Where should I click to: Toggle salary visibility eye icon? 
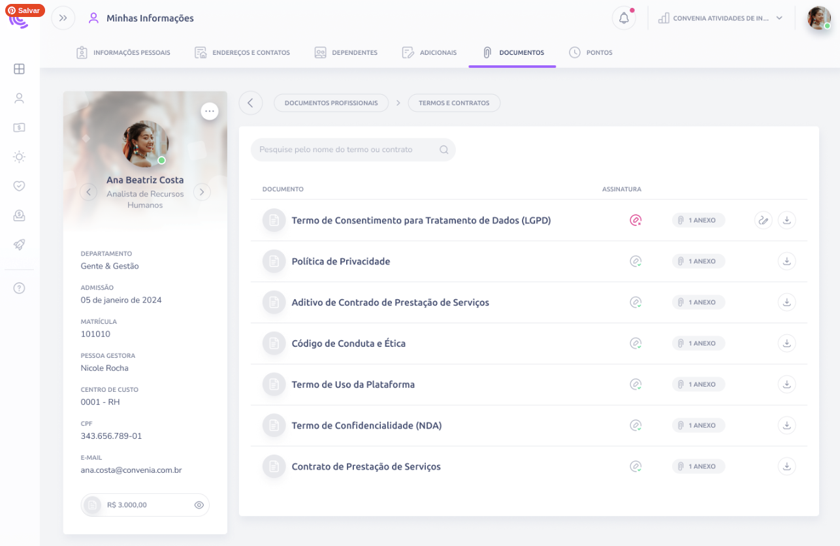(x=199, y=505)
